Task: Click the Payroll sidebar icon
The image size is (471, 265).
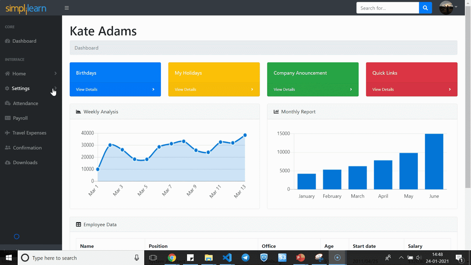Action: (x=8, y=118)
